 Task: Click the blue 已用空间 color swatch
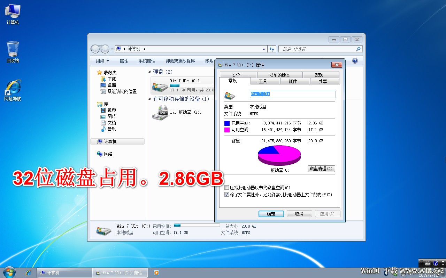click(x=227, y=123)
